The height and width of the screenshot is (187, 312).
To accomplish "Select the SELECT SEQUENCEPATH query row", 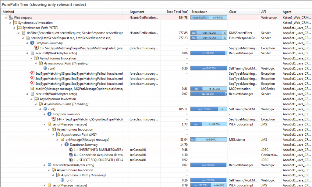I will (98, 160).
